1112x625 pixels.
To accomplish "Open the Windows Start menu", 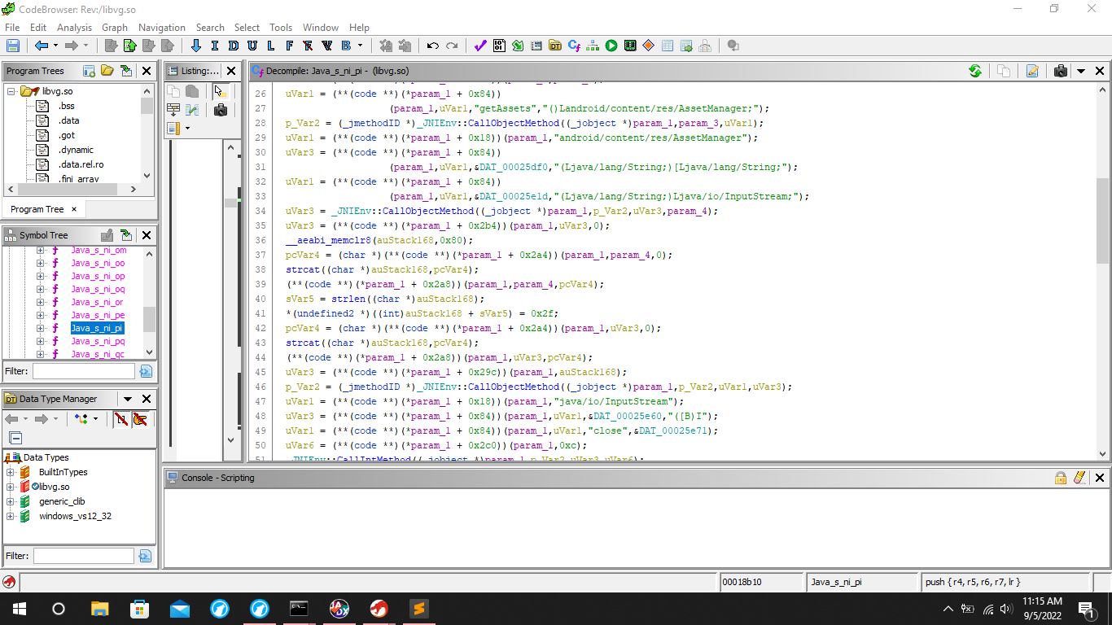I will 20,609.
